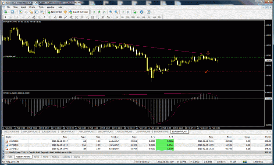Click the 'Trend trades 2' status bar profile

tap(142, 162)
